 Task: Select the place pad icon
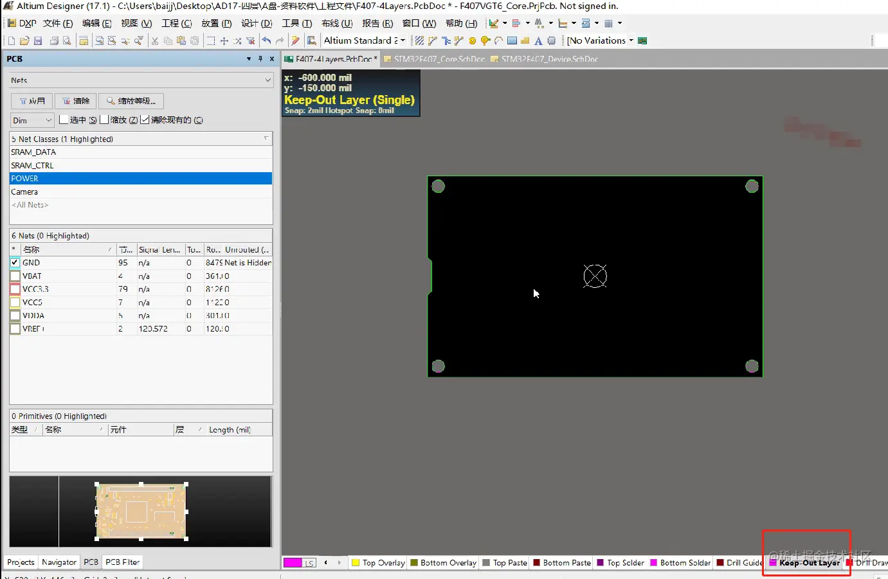point(473,40)
